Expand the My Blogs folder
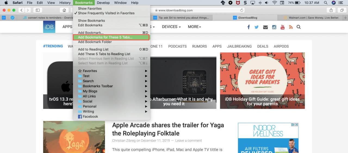Viewport: 348px width, 153px height. 111,91
